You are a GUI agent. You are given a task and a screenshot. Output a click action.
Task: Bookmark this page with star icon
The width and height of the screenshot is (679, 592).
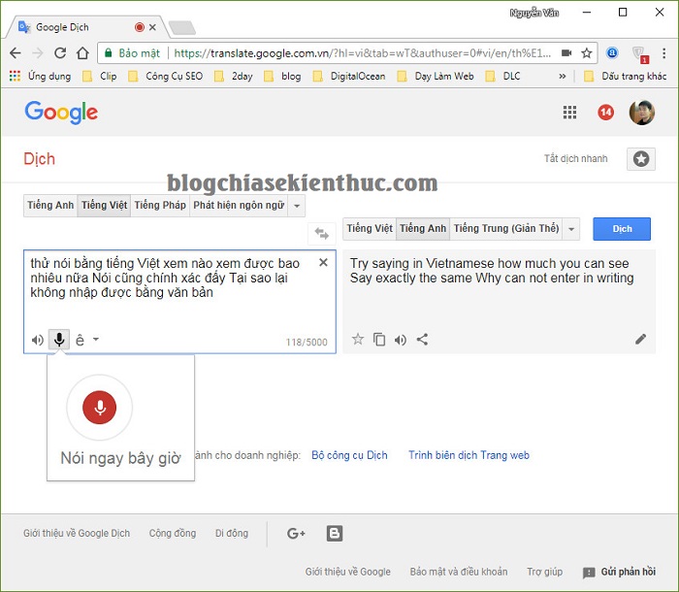[x=586, y=53]
